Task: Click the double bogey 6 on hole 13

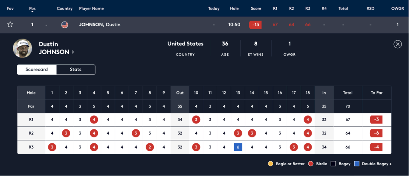Action: pos(238,147)
